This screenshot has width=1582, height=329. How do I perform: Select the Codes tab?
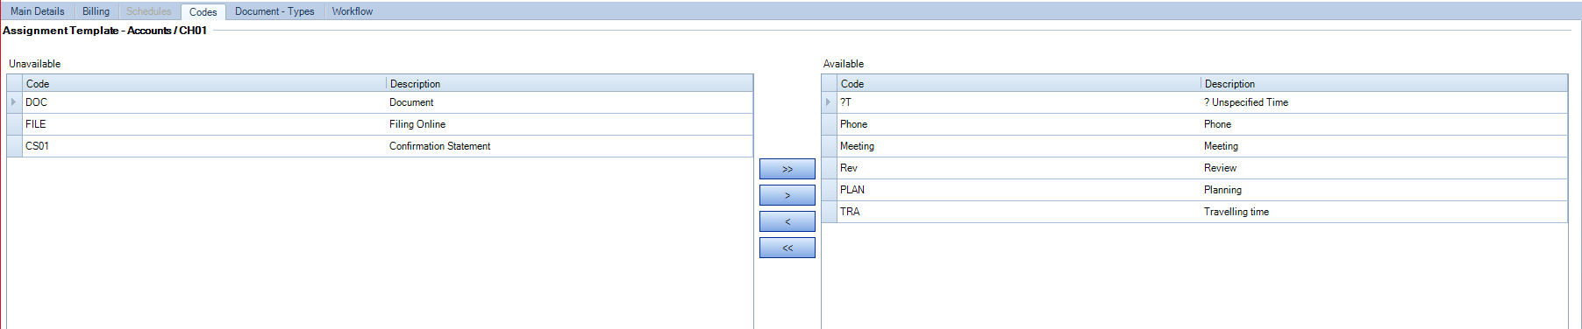point(203,11)
